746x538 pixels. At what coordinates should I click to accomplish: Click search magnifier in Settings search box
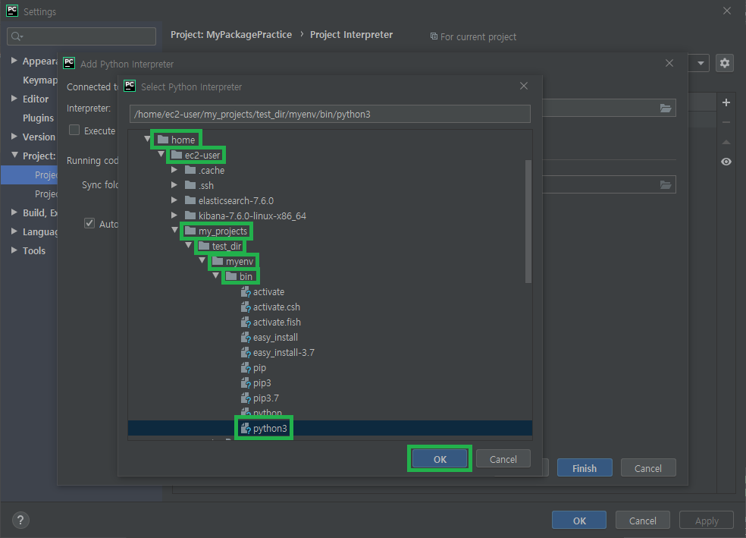coord(17,36)
